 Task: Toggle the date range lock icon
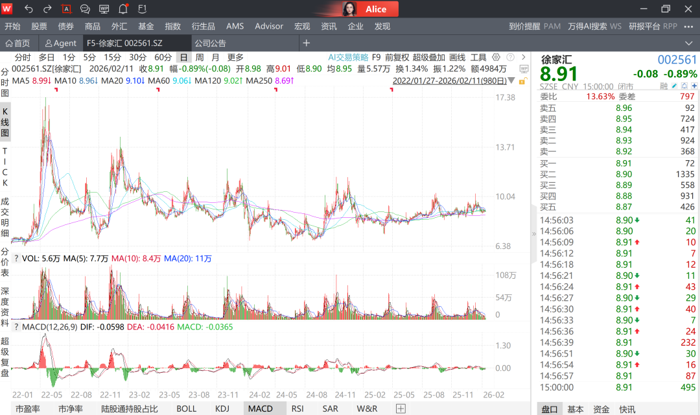(x=522, y=81)
